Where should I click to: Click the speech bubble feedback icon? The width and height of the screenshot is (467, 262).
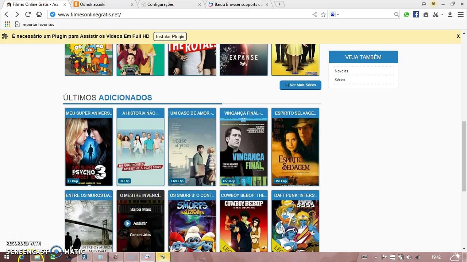click(424, 4)
